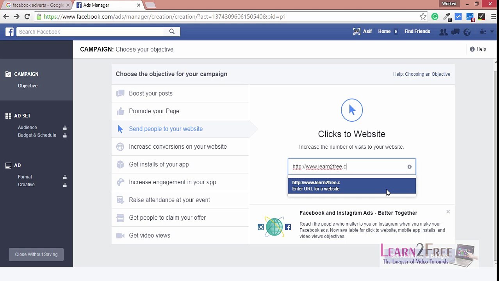This screenshot has width=499, height=281.
Task: Switch to facebook adverts Google tab
Action: point(37,5)
